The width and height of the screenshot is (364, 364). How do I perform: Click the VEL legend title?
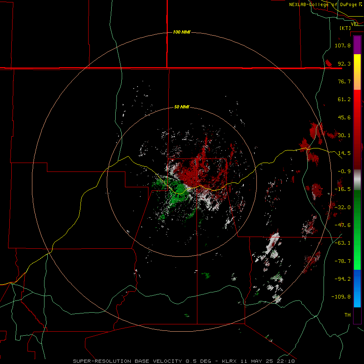pyautogui.click(x=355, y=24)
